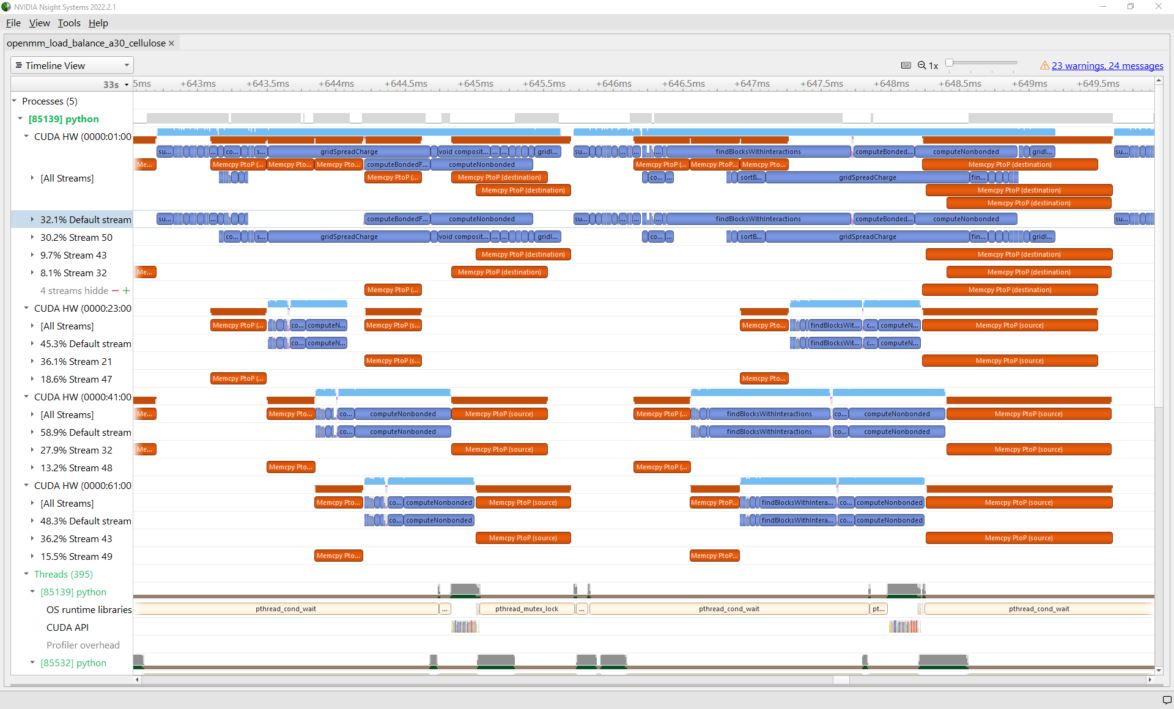Viewport: 1174px width, 709px height.
Task: Open the 23 warnings, 24 messages link
Action: pyautogui.click(x=1107, y=66)
